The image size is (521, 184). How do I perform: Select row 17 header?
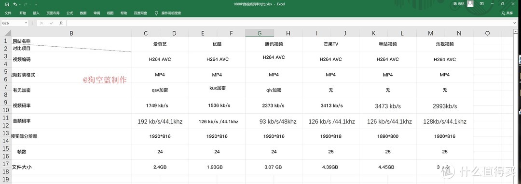[6, 163]
